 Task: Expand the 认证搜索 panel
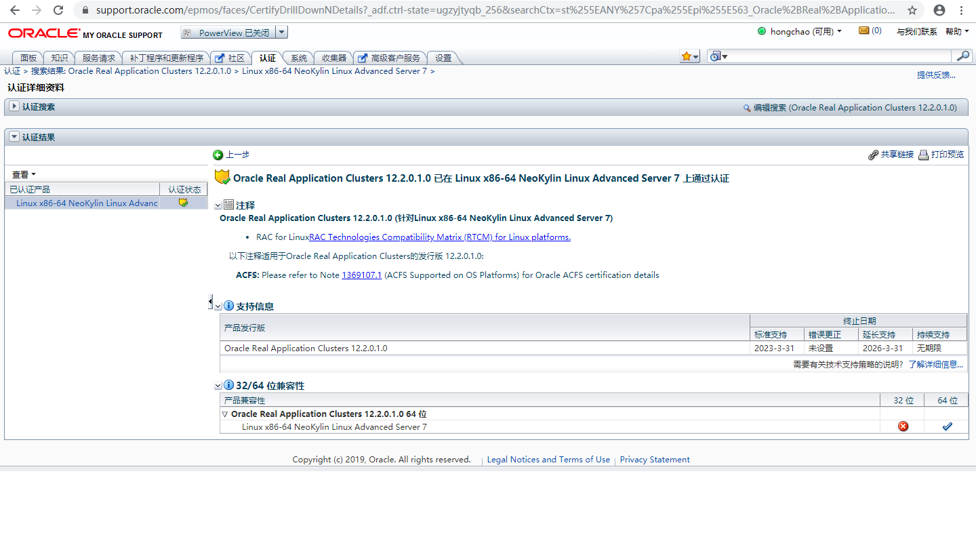point(14,106)
